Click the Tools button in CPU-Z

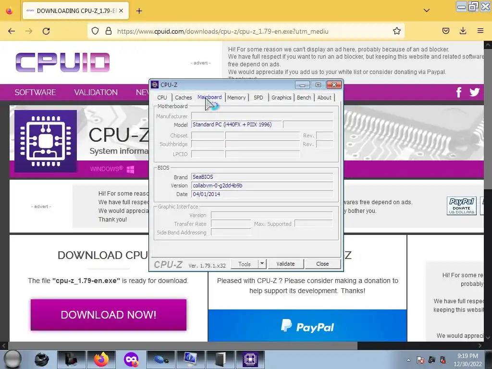click(x=245, y=264)
